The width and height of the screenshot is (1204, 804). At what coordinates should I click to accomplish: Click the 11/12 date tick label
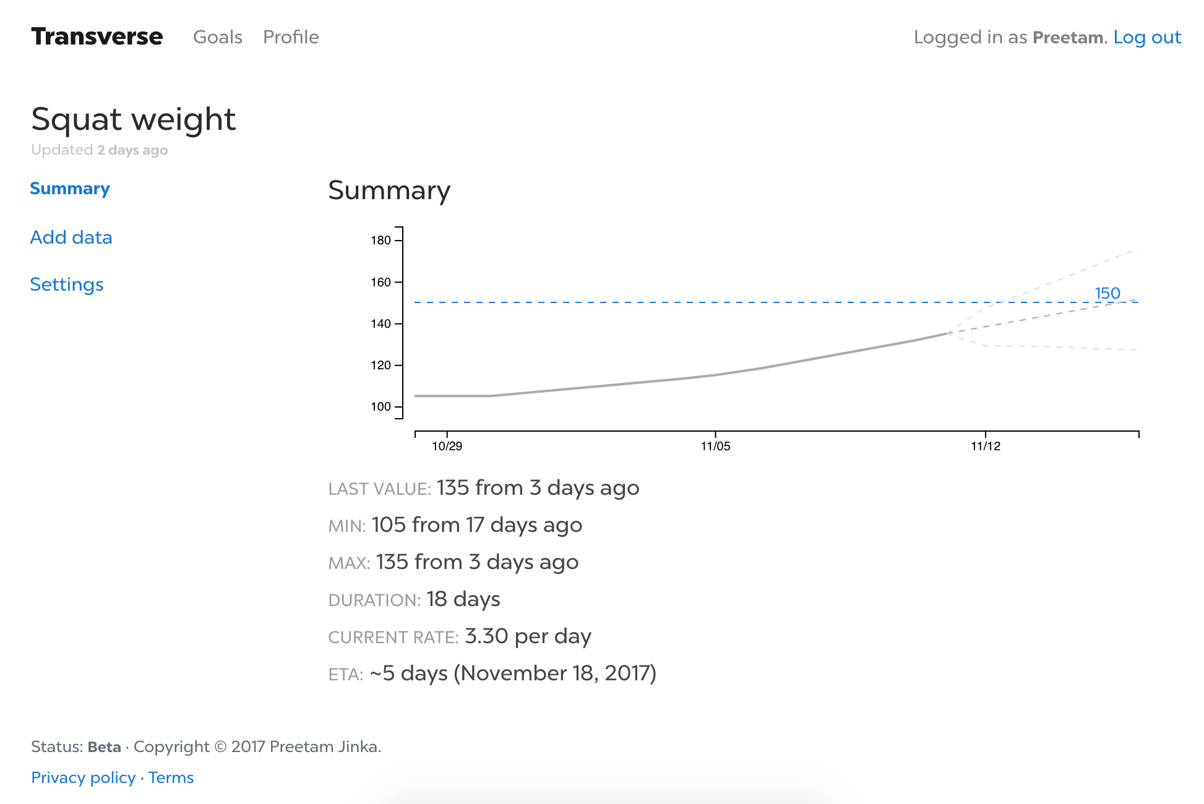pyautogui.click(x=985, y=446)
